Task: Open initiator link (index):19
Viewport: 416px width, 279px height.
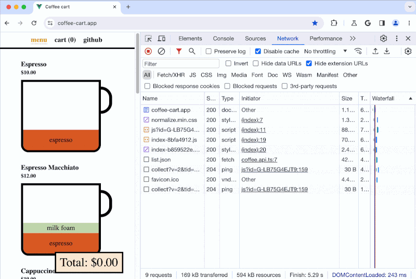Action: (254, 139)
